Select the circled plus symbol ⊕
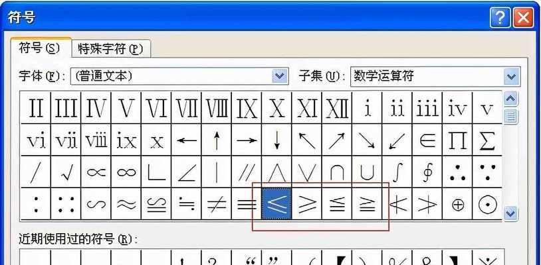 [x=457, y=204]
